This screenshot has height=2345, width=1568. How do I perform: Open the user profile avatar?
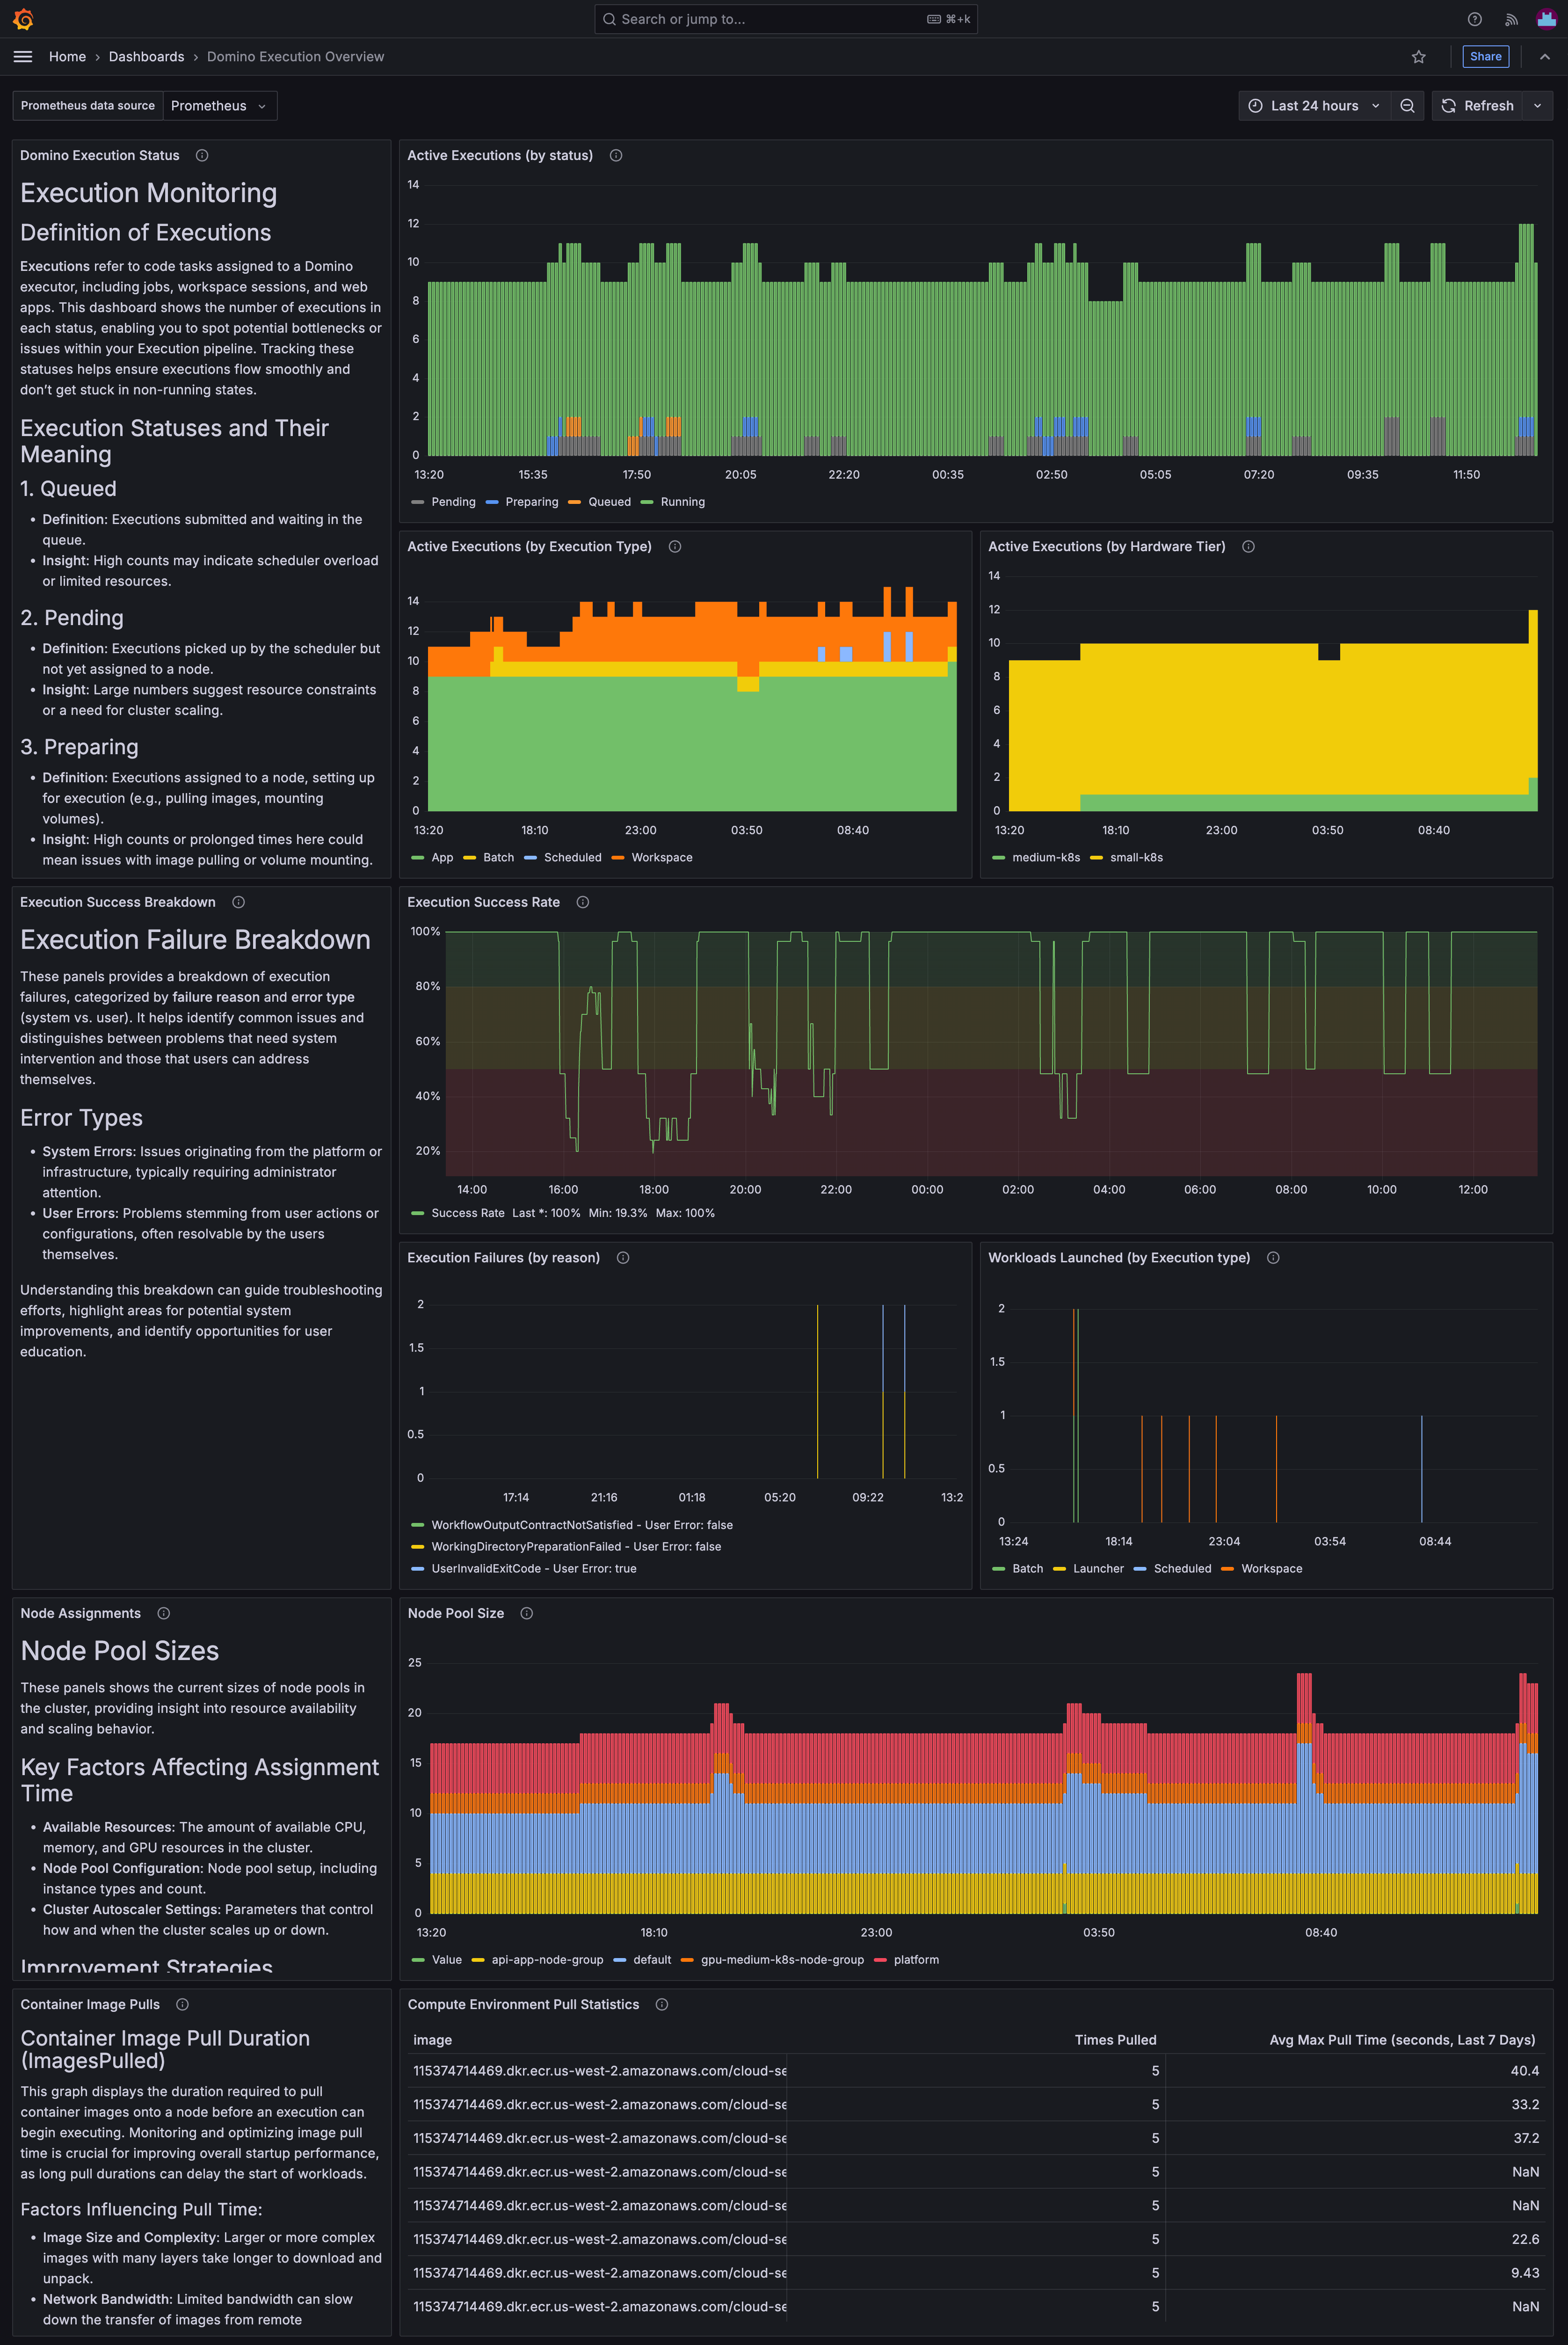point(1546,19)
